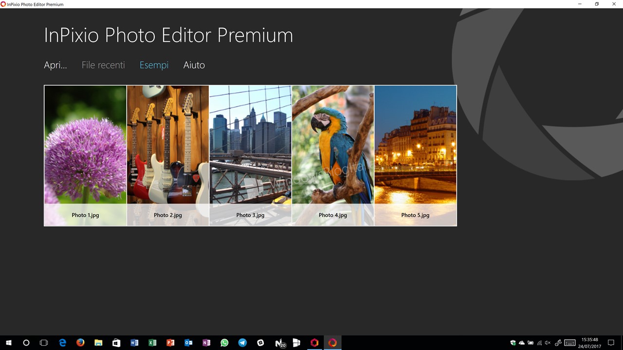This screenshot has width=623, height=350.
Task: Open the clock showing 15:35:48
Action: (x=589, y=343)
